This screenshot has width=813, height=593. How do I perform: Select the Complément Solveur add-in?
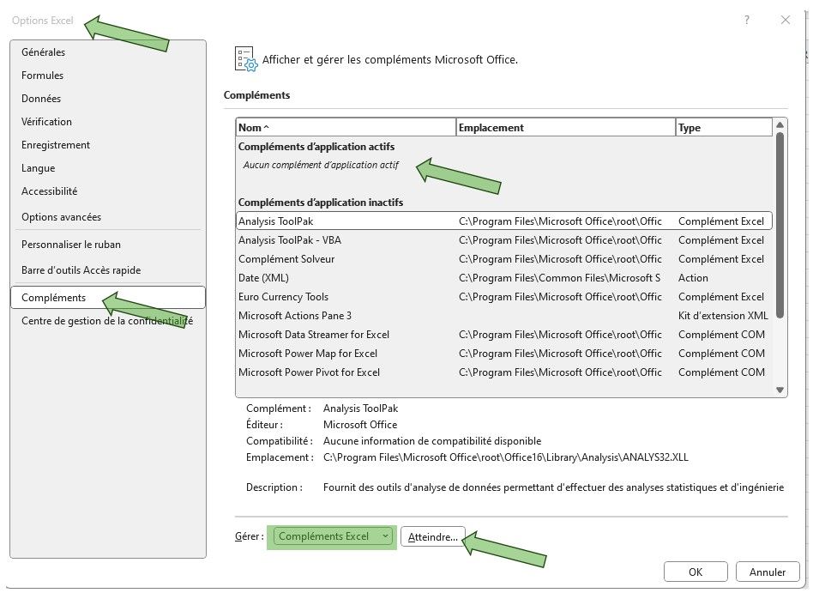coord(286,259)
